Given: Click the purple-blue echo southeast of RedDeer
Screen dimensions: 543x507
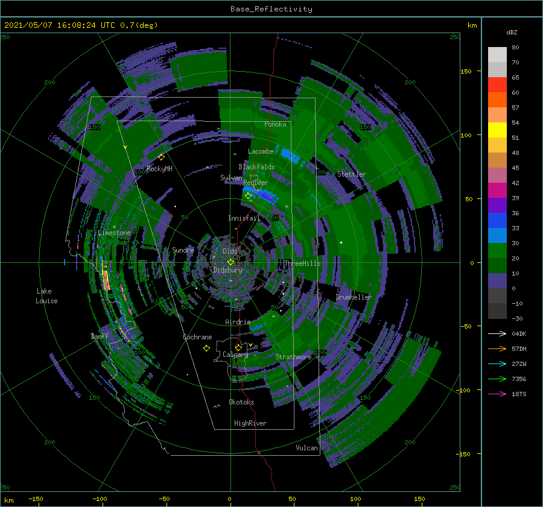Looking at the screenshot, I should (x=266, y=197).
